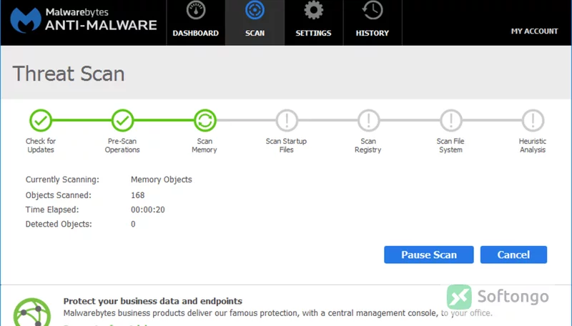Open the Settings gear icon

point(313,10)
